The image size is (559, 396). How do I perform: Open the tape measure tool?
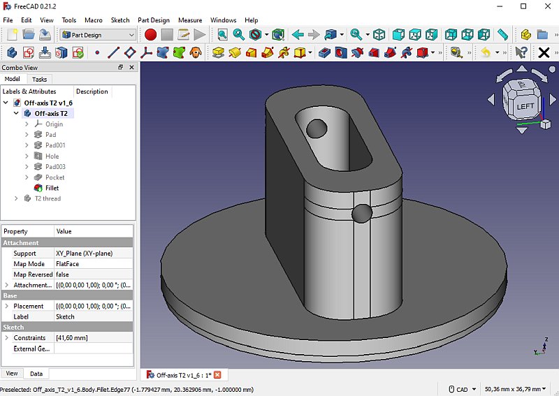click(456, 53)
